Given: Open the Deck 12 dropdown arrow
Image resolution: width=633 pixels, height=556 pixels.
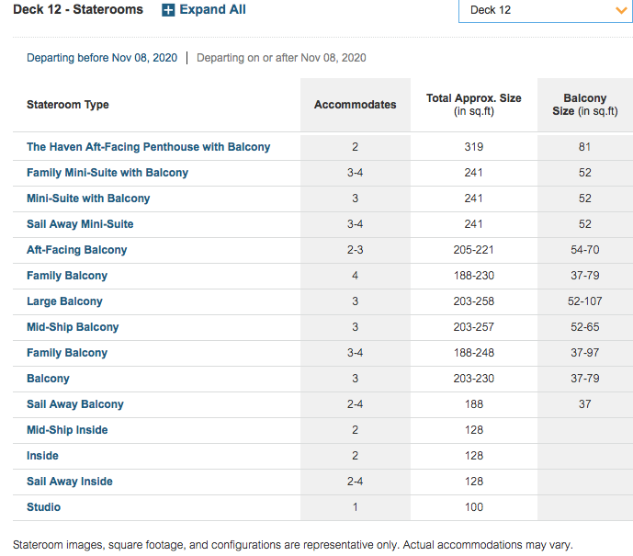Looking at the screenshot, I should [621, 10].
